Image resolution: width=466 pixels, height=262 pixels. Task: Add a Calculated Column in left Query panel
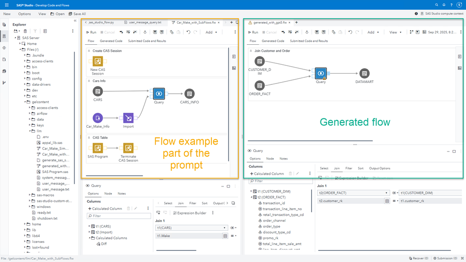click(x=105, y=208)
